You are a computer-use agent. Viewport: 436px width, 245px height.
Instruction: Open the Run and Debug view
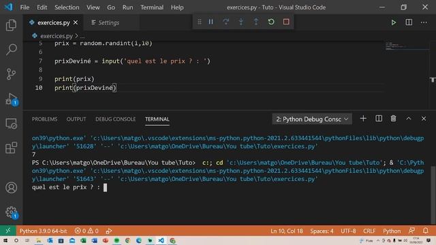coord(11,99)
